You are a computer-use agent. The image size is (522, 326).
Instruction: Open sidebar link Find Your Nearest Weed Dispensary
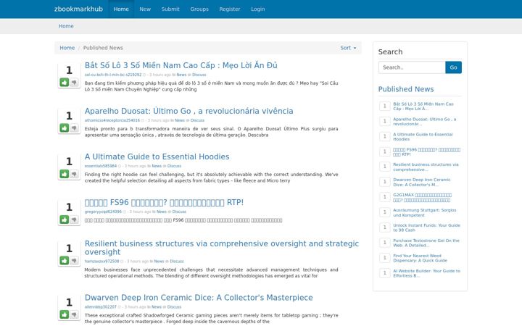(x=420, y=258)
